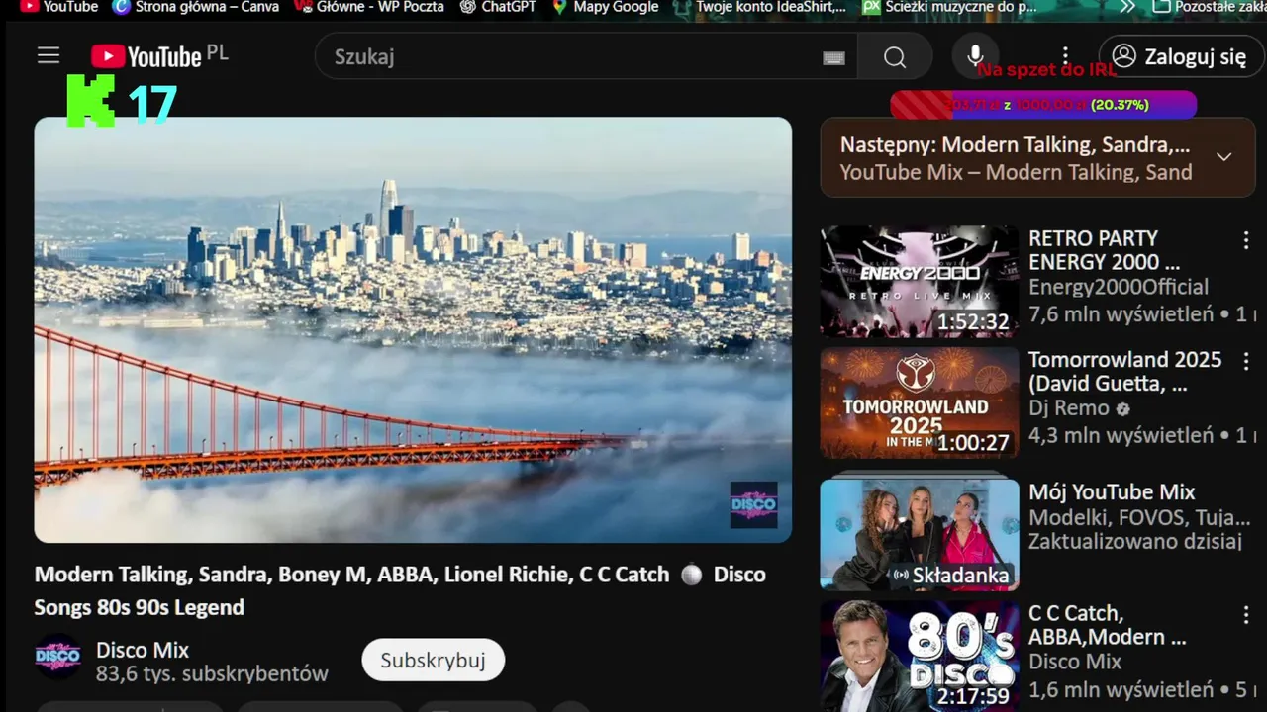Click Zaktualizowano dzisiaj text
This screenshot has width=1267, height=712.
(x=1134, y=541)
